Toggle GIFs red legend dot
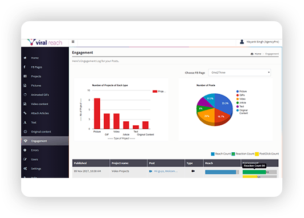Screen dimensions: 304x218 238,95
